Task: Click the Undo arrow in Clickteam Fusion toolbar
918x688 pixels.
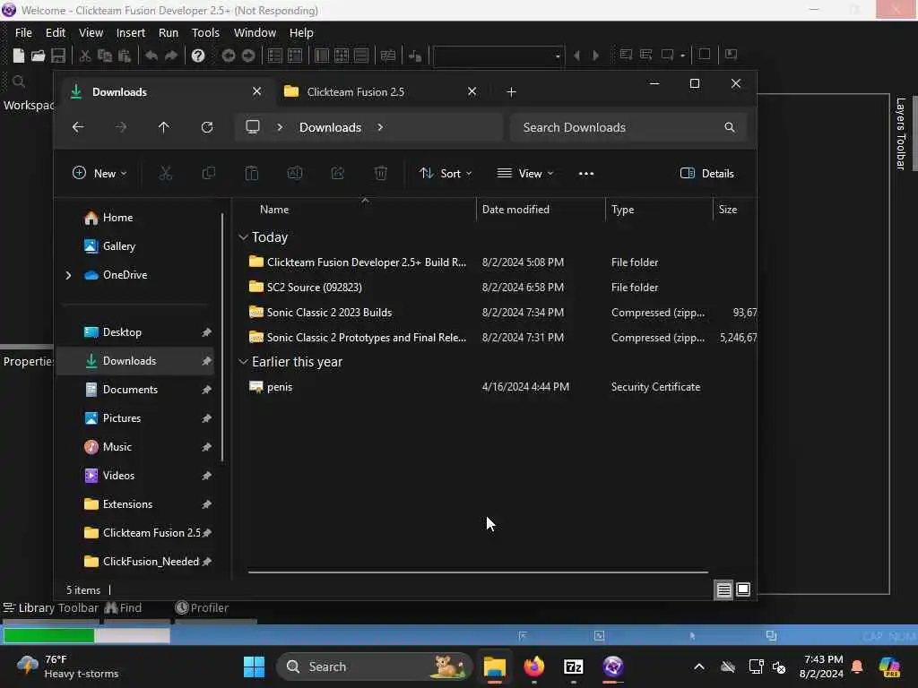Action: (151, 56)
